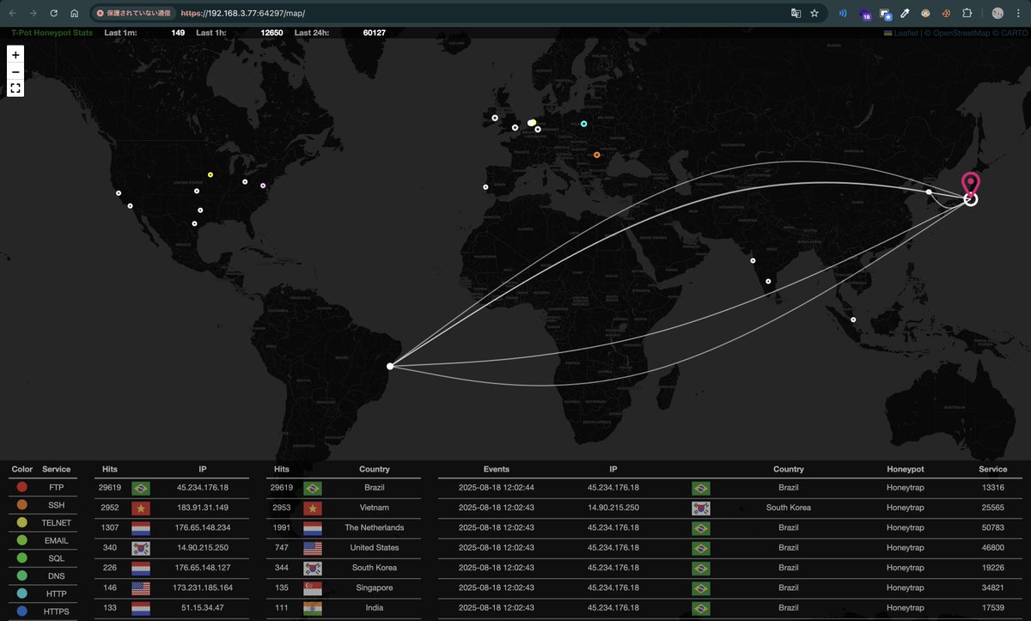Open the cookie extension icon
The image size is (1031, 621).
pyautogui.click(x=946, y=14)
